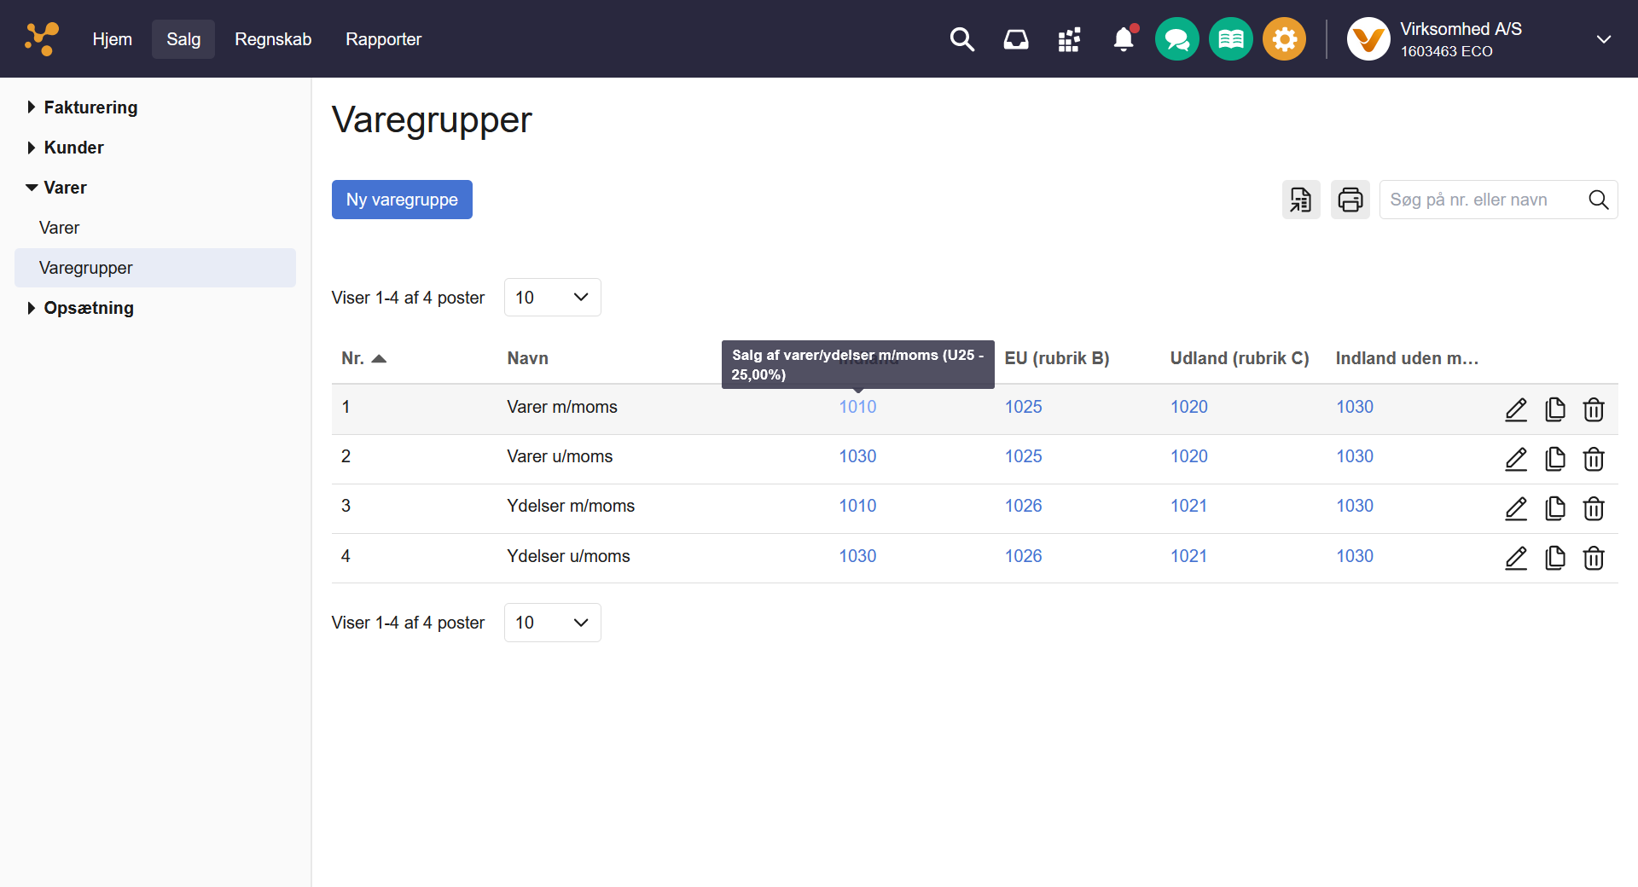Delete the Ydelser u/moms row

pos(1593,558)
